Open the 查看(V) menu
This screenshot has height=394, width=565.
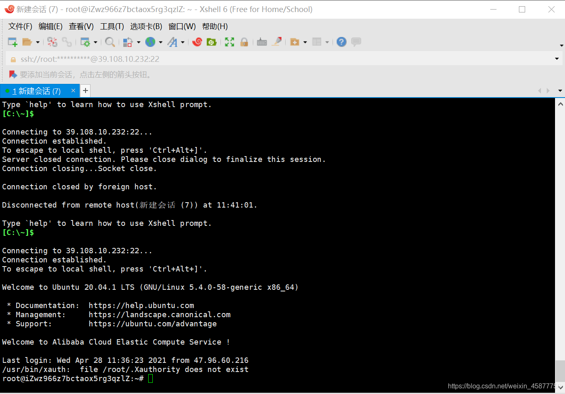[81, 27]
